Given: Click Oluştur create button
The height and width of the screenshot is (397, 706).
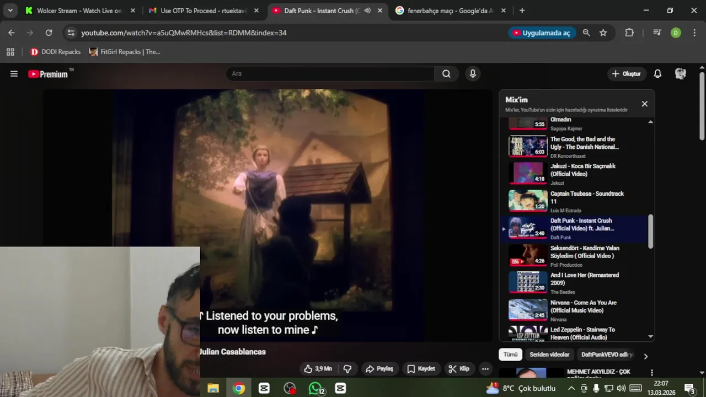Looking at the screenshot, I should (x=627, y=74).
